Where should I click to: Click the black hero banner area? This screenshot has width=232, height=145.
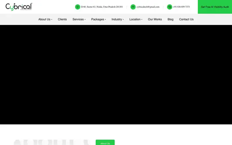click(x=116, y=75)
